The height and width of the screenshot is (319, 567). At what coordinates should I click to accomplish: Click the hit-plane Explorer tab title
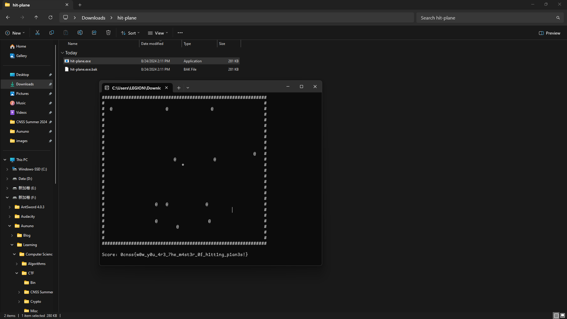pos(21,5)
